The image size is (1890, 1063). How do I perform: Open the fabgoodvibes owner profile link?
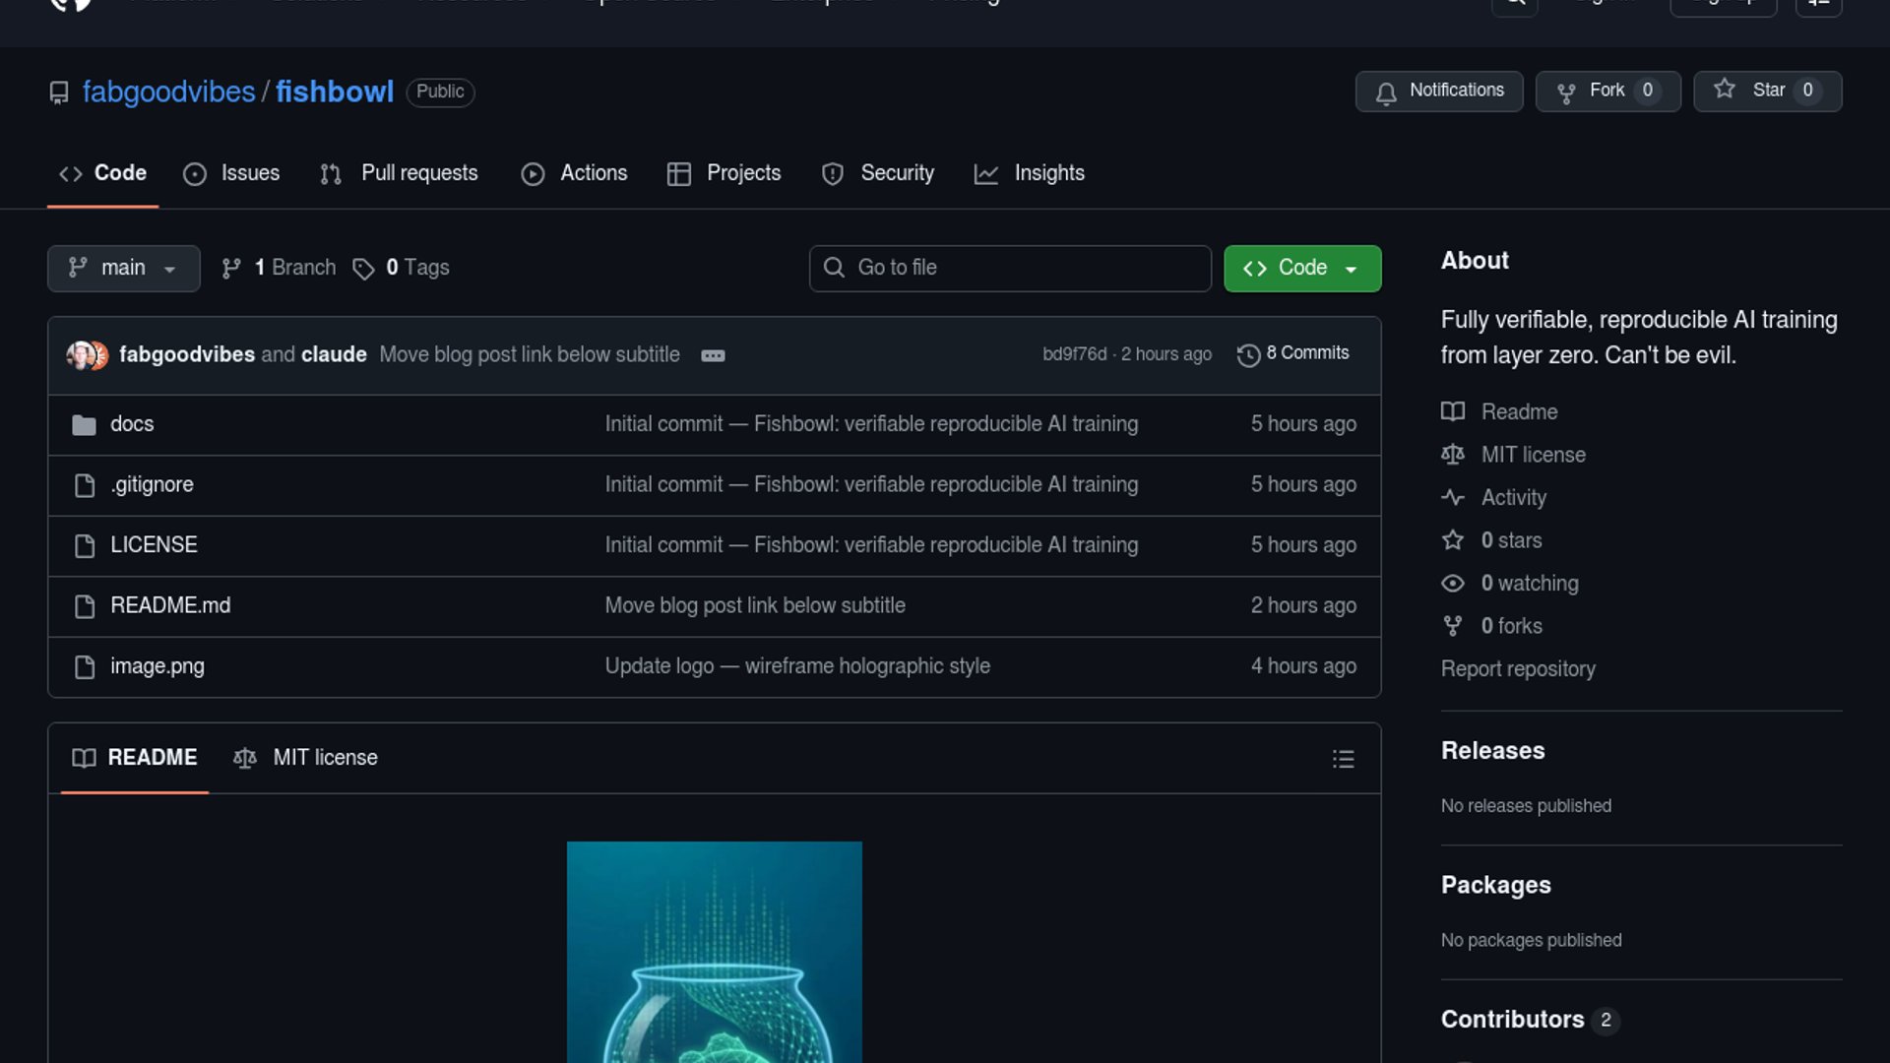pos(168,92)
